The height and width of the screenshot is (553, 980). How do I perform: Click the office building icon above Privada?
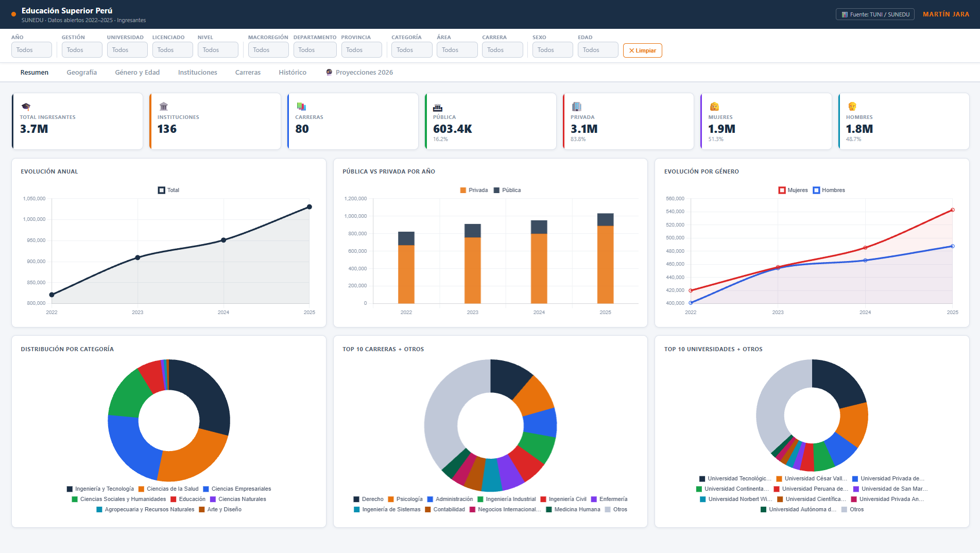[576, 107]
